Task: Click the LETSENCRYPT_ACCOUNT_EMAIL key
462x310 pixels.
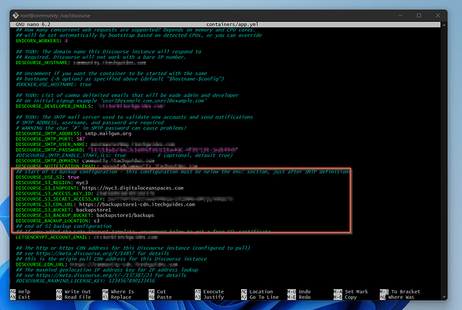Action: (x=53, y=237)
